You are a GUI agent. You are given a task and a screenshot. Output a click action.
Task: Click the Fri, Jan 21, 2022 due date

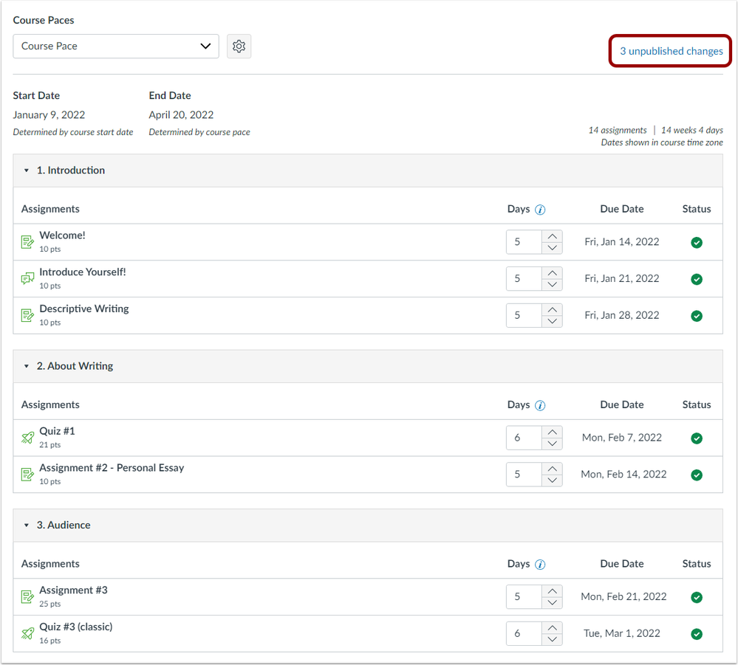coord(622,278)
